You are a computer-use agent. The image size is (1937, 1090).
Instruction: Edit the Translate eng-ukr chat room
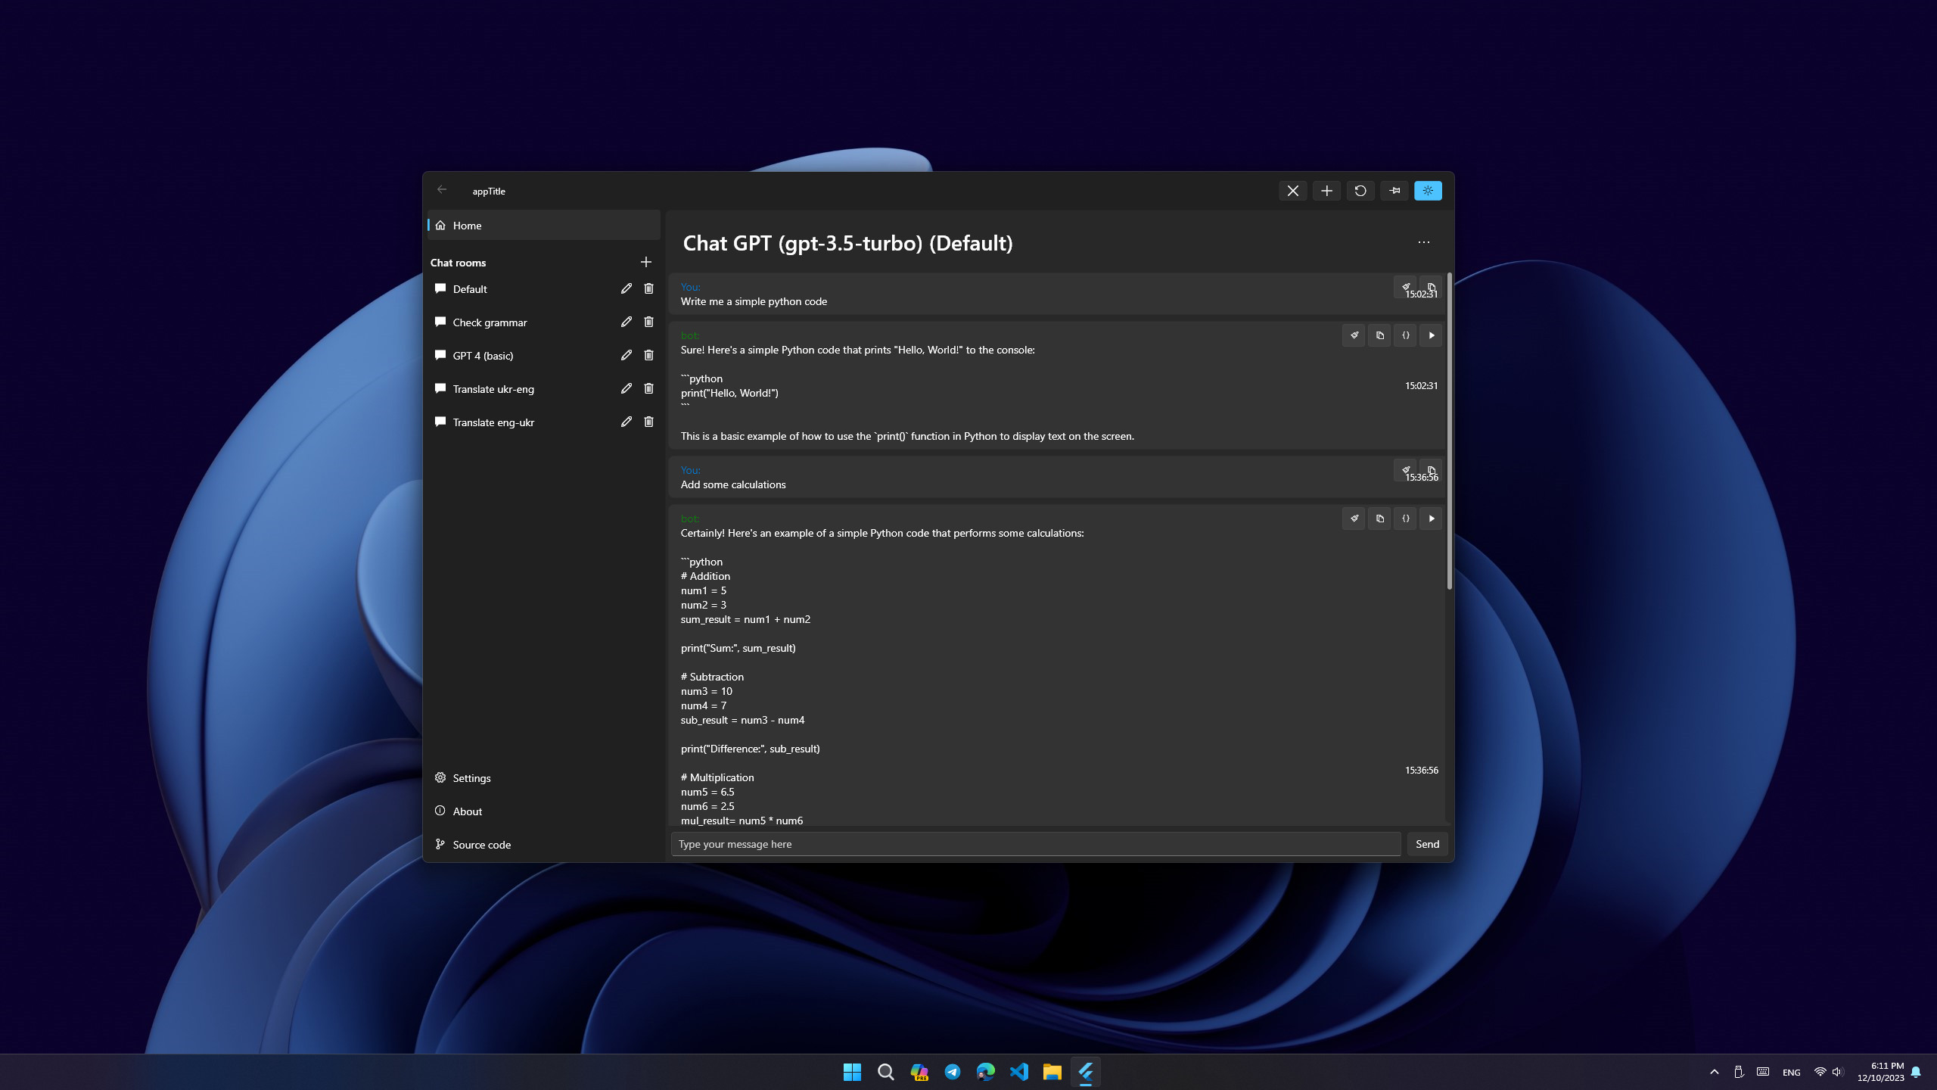(x=626, y=422)
